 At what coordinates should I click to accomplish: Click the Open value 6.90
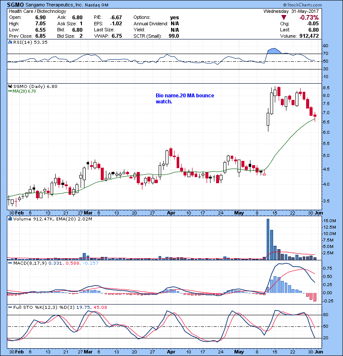click(x=40, y=18)
